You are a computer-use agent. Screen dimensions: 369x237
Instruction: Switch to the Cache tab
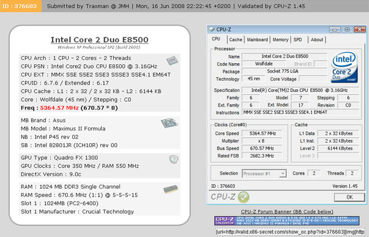pyautogui.click(x=236, y=40)
